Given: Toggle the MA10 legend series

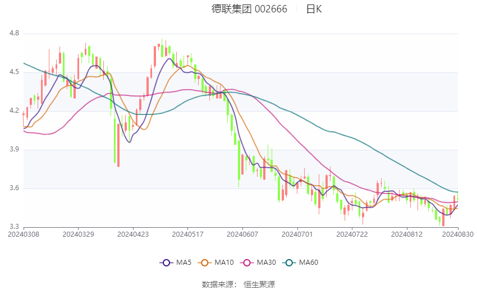Looking at the screenshot, I should pyautogui.click(x=215, y=263).
